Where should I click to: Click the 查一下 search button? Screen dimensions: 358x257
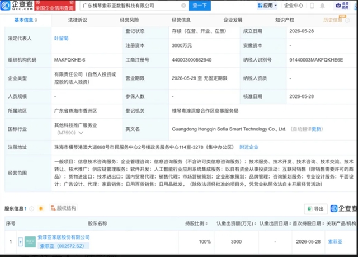(x=200, y=6)
